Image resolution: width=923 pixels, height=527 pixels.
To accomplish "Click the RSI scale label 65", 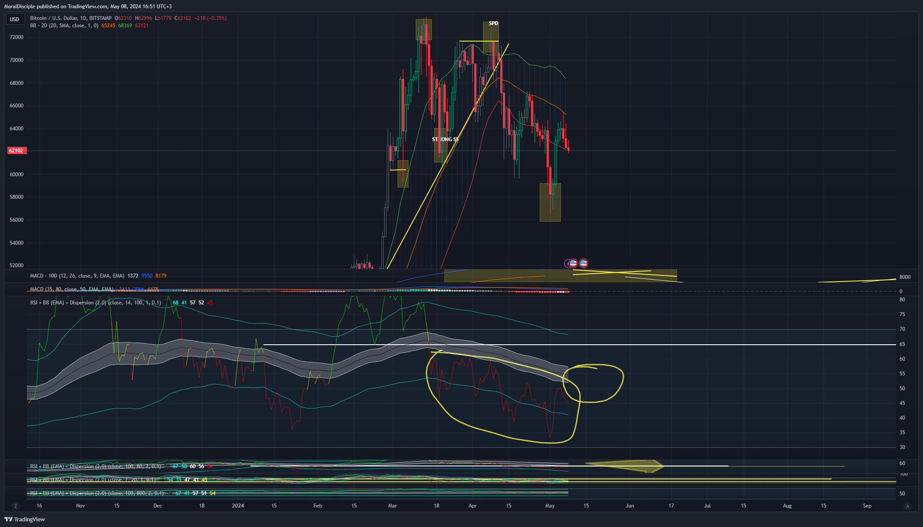I will point(902,344).
